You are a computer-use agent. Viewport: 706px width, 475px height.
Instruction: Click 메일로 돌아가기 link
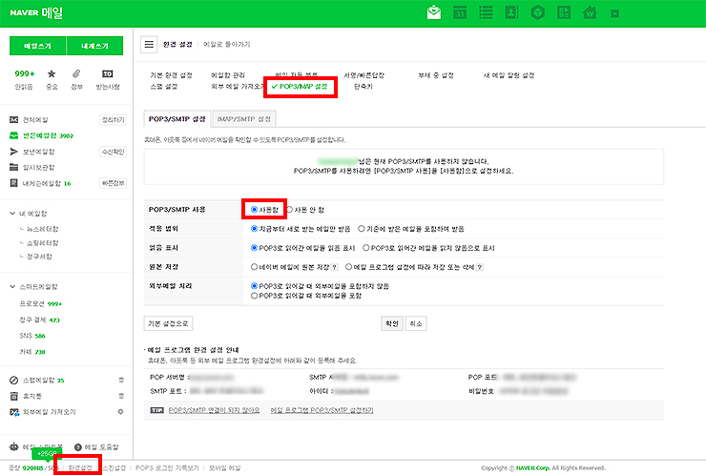click(226, 44)
